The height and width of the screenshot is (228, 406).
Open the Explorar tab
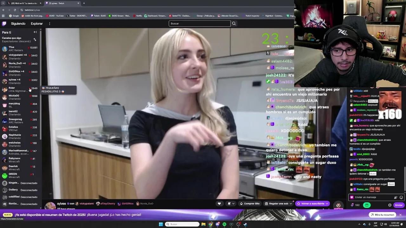[37, 23]
